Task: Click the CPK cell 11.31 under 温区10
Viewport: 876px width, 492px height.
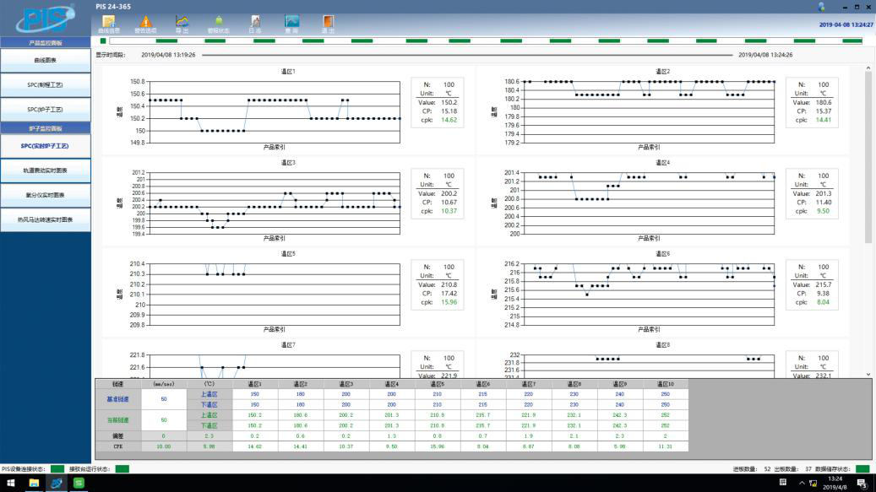Action: click(x=666, y=446)
